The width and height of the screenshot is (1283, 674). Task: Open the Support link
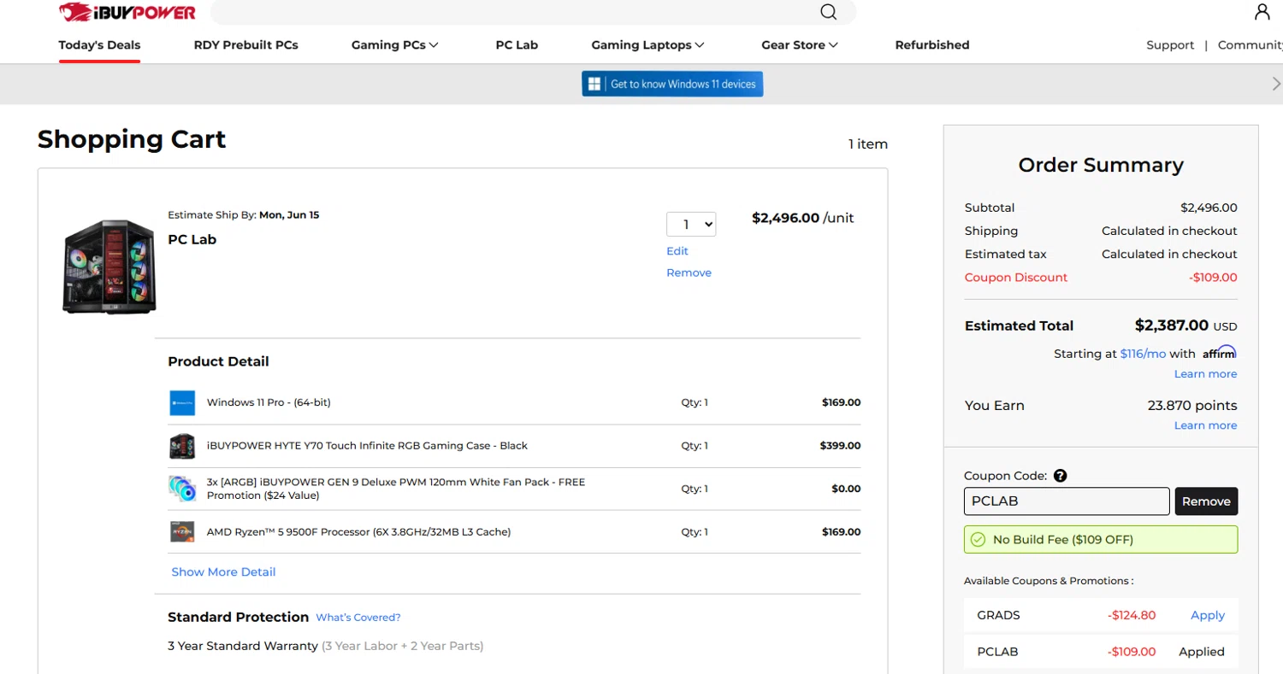click(x=1170, y=45)
